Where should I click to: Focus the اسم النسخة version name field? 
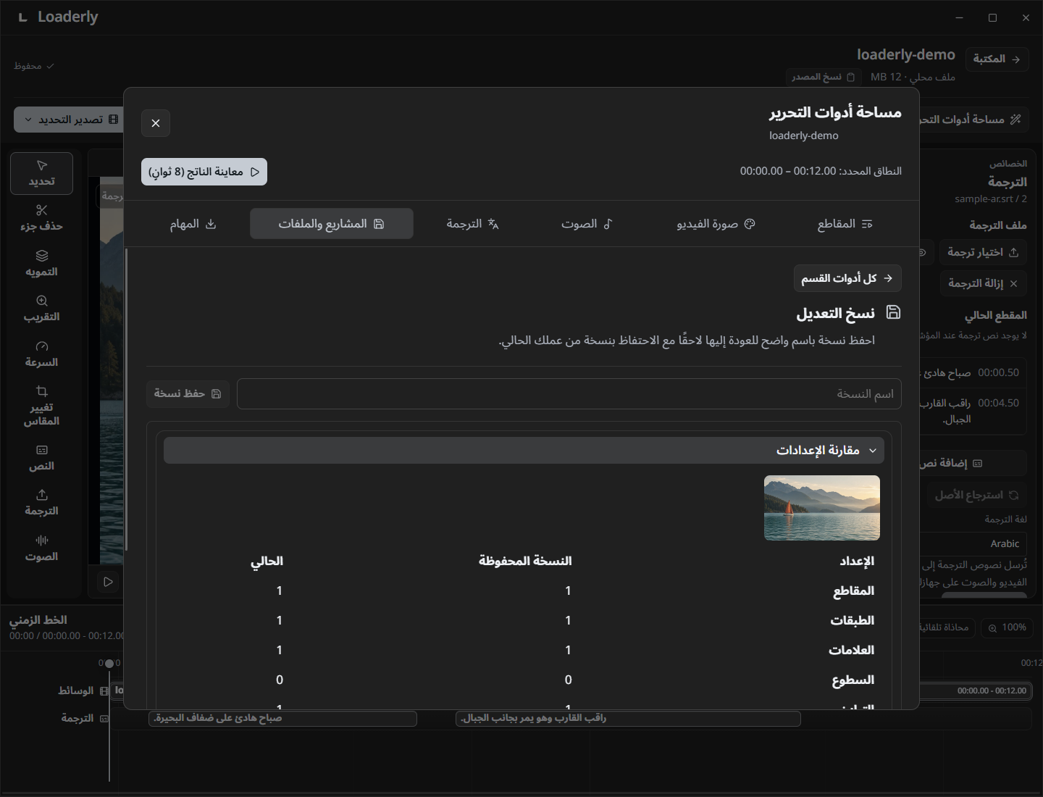[x=569, y=393]
